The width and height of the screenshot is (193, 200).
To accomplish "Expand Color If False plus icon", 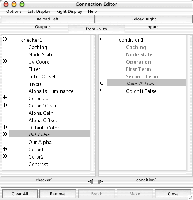I will tap(102, 90).
